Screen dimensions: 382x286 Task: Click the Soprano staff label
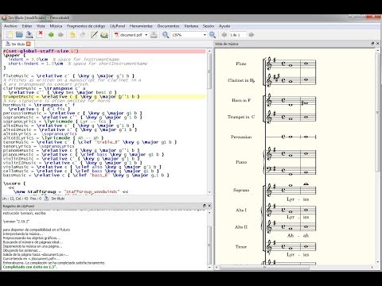coord(241,190)
